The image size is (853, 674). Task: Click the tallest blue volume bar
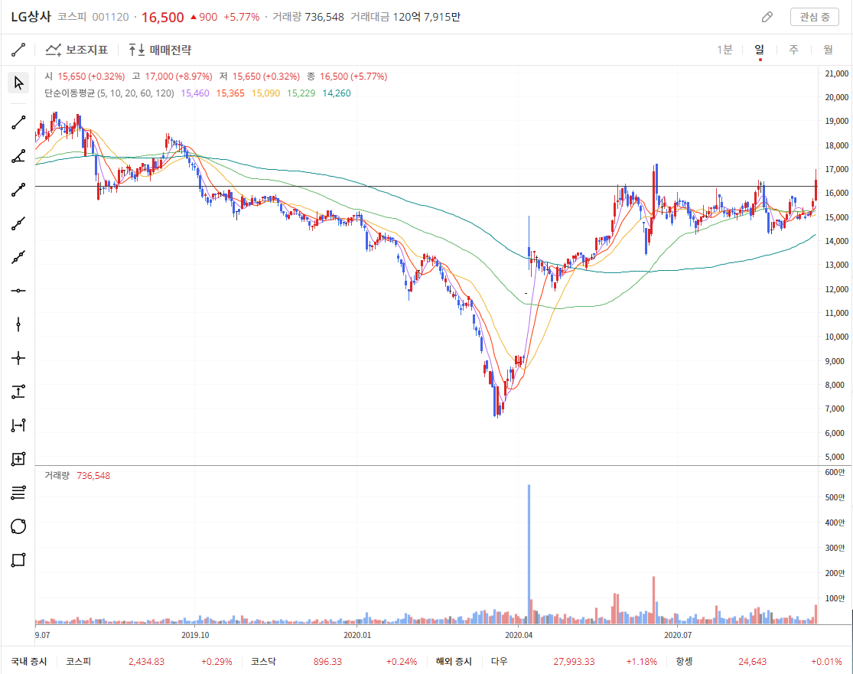coord(529,554)
